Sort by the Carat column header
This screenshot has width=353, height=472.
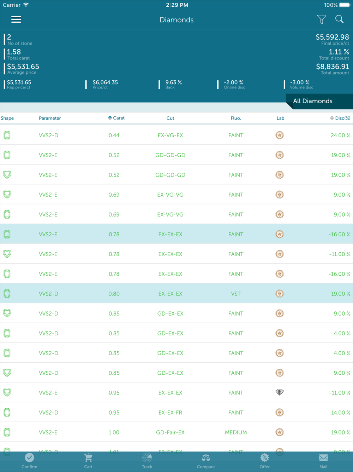click(116, 118)
